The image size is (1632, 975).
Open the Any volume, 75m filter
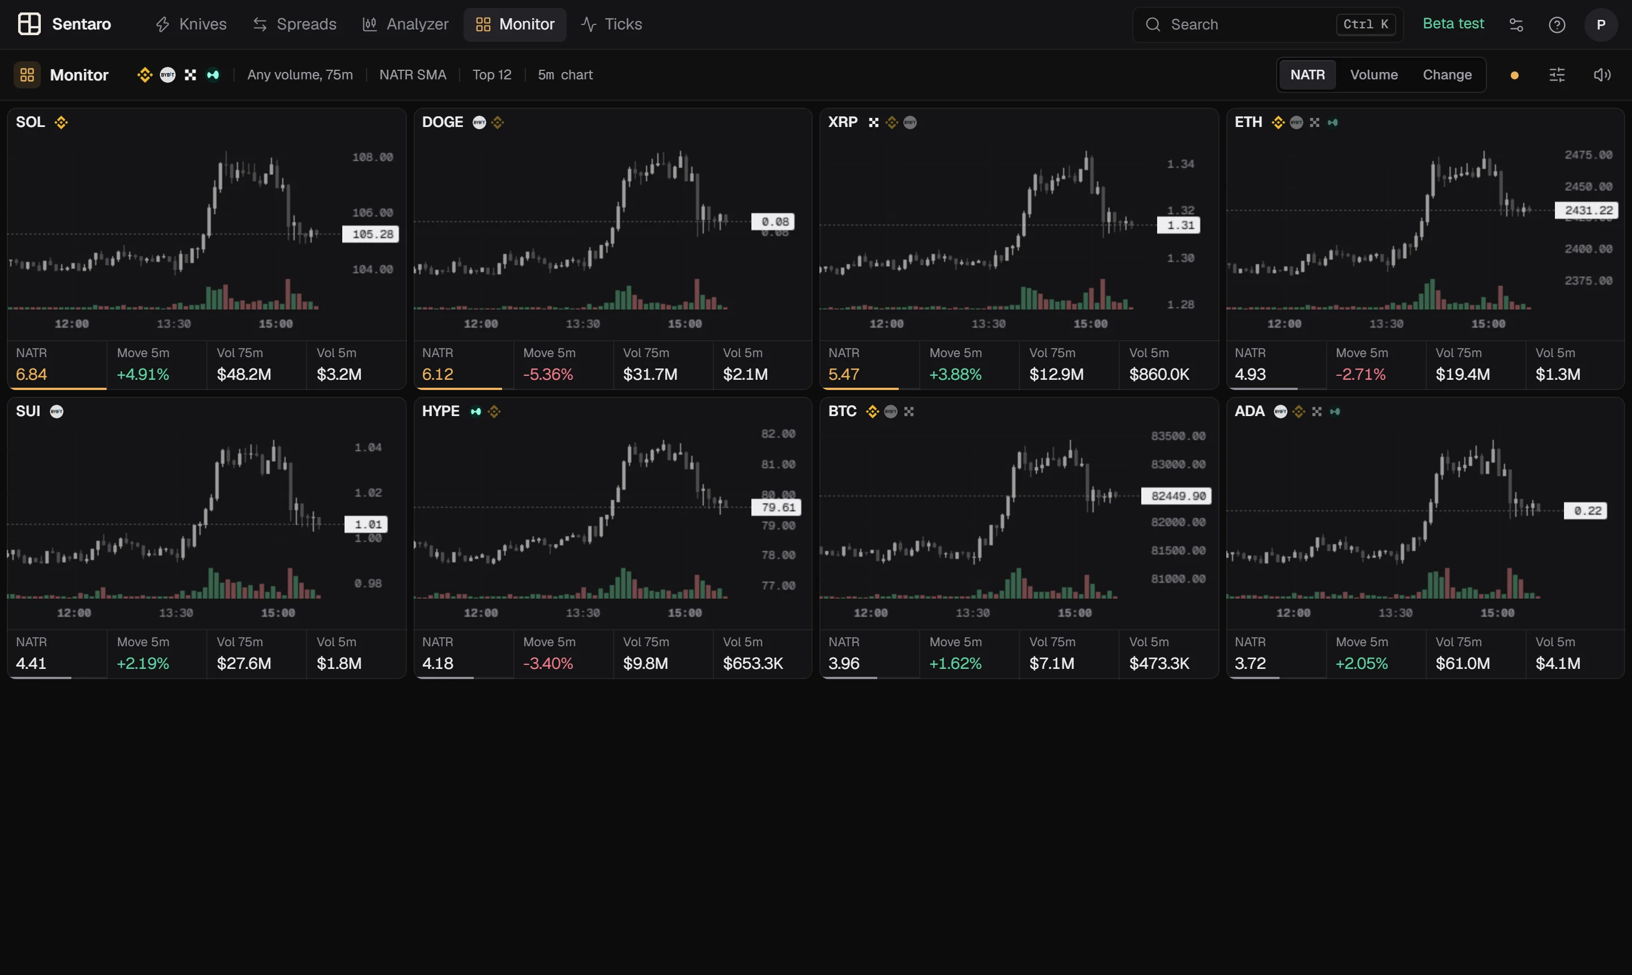tap(300, 75)
